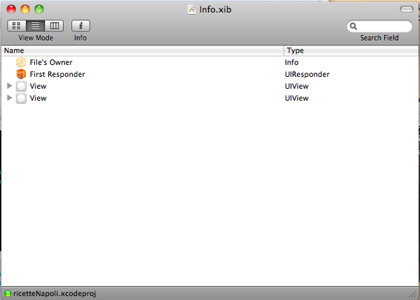
Task: Sort by the Type column header
Action: (x=350, y=50)
